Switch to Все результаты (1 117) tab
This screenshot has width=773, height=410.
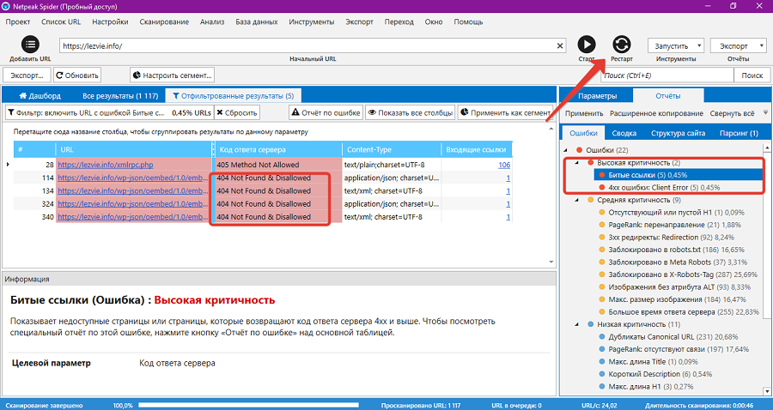coord(120,96)
